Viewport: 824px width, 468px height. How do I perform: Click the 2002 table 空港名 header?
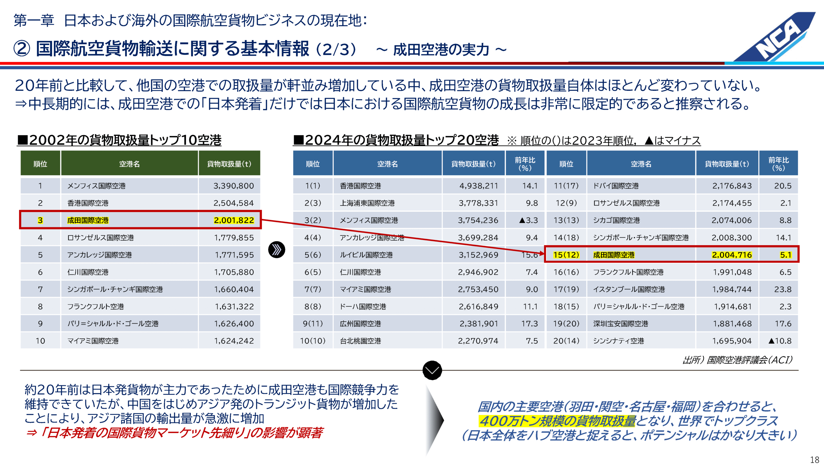point(129,164)
